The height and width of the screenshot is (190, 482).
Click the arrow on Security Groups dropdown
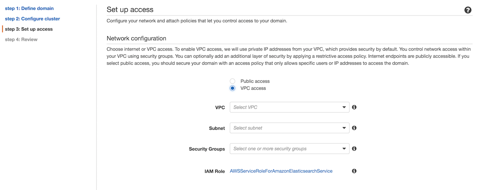(344, 149)
